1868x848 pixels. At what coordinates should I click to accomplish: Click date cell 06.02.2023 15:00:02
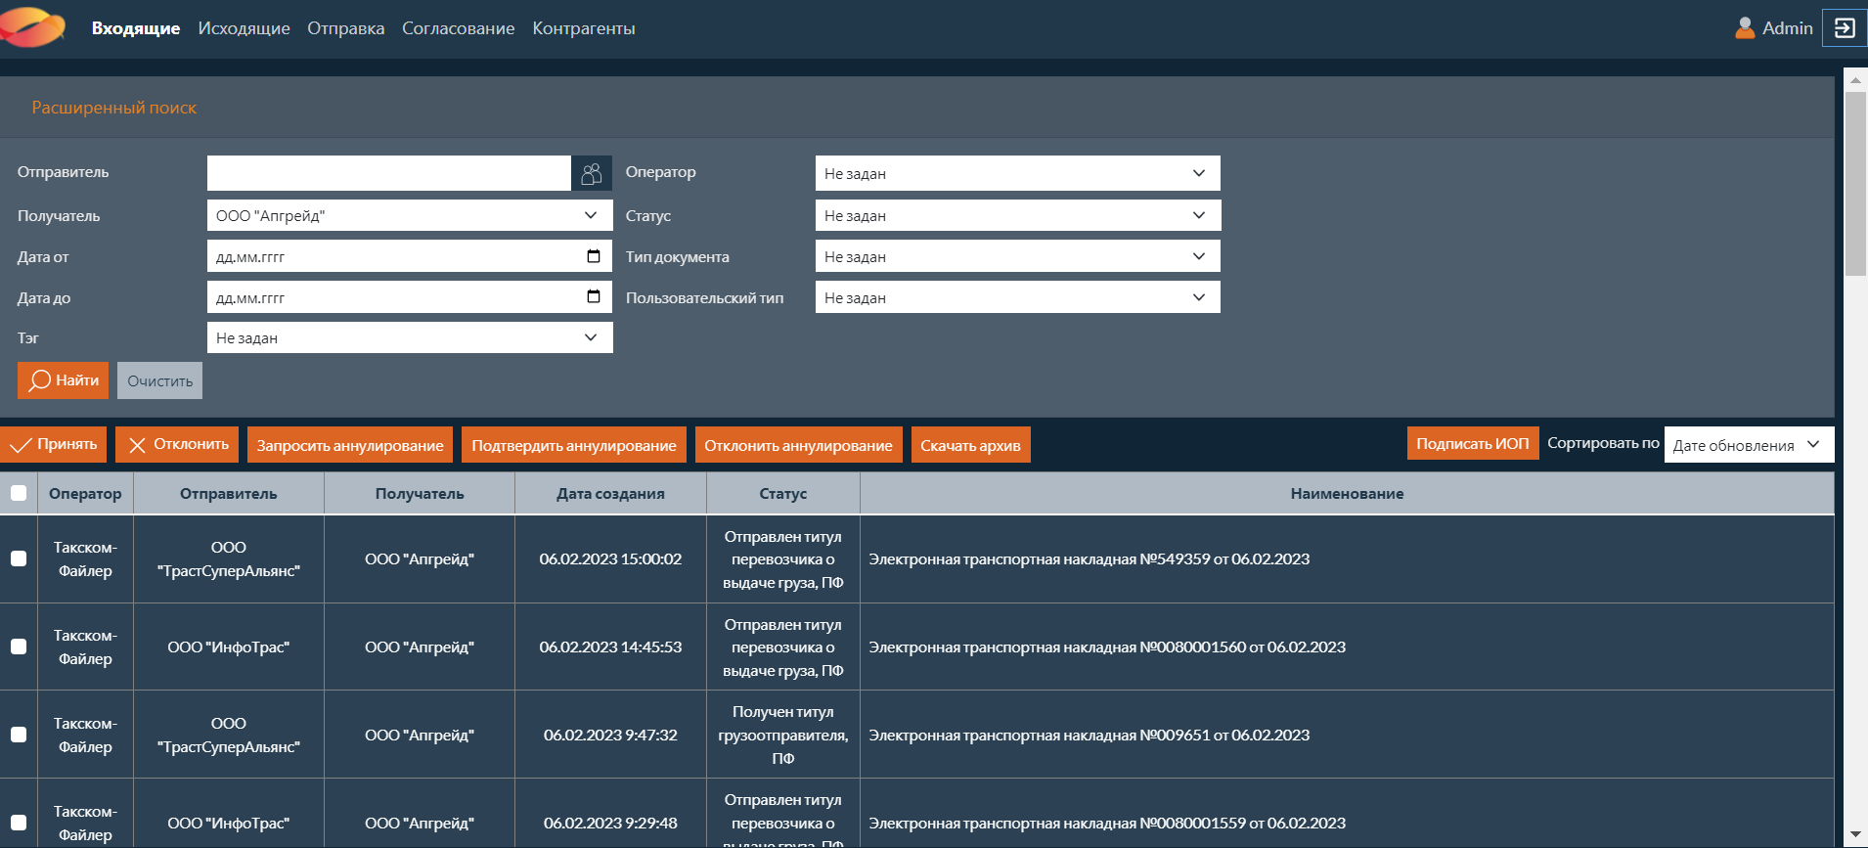pos(610,558)
